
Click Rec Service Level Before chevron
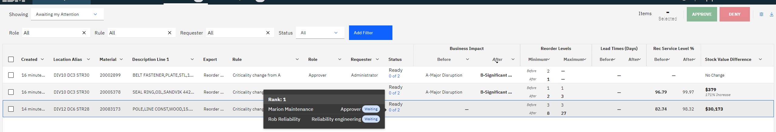669,59
